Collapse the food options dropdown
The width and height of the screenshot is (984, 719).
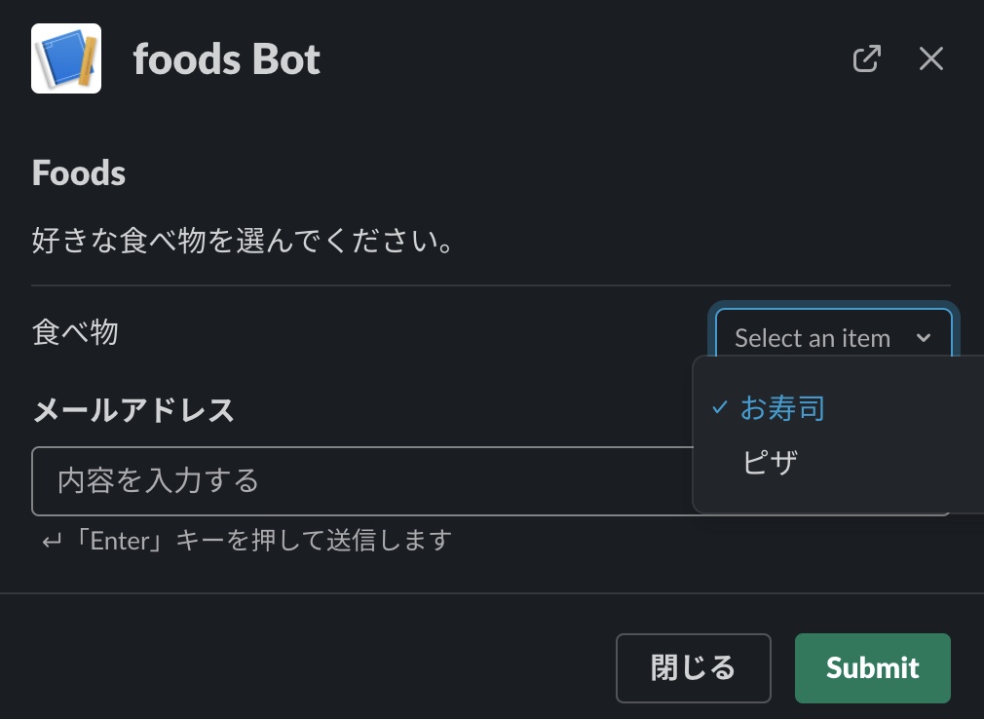834,338
